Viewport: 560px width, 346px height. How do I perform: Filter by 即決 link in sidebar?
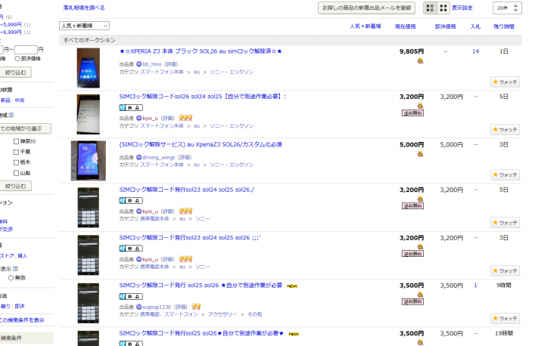coord(20,306)
